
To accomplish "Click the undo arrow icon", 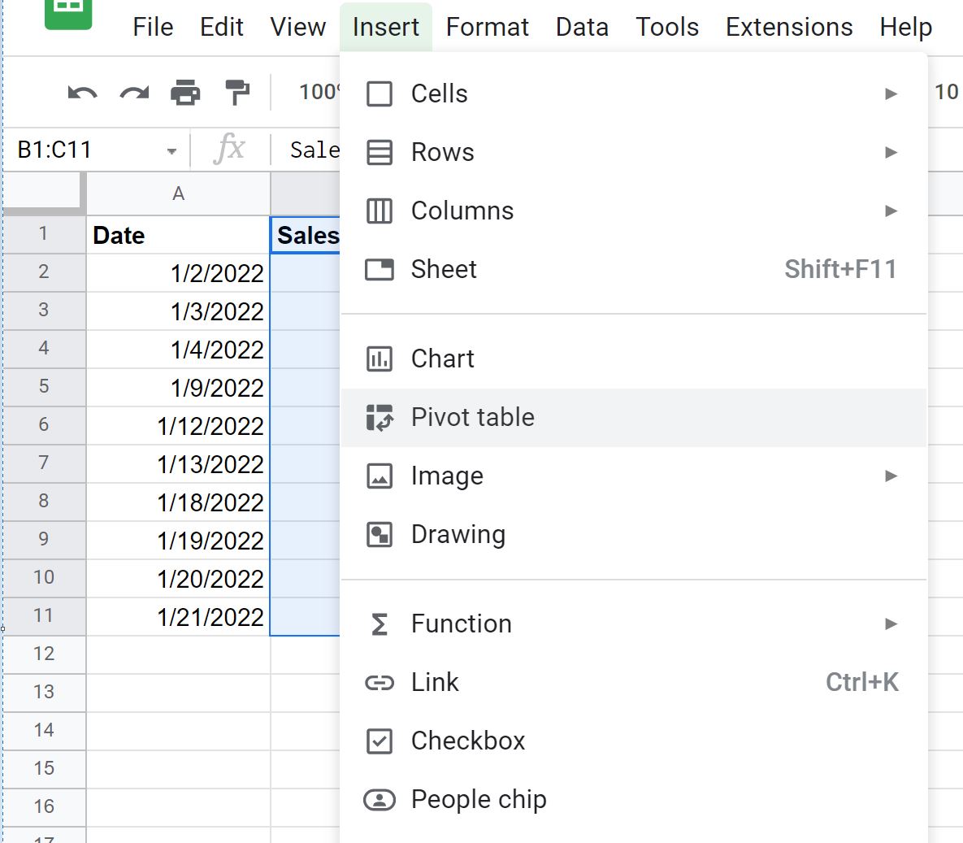I will click(x=82, y=93).
